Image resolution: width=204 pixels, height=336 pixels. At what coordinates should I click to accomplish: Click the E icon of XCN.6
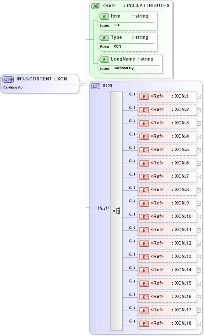[x=144, y=164]
